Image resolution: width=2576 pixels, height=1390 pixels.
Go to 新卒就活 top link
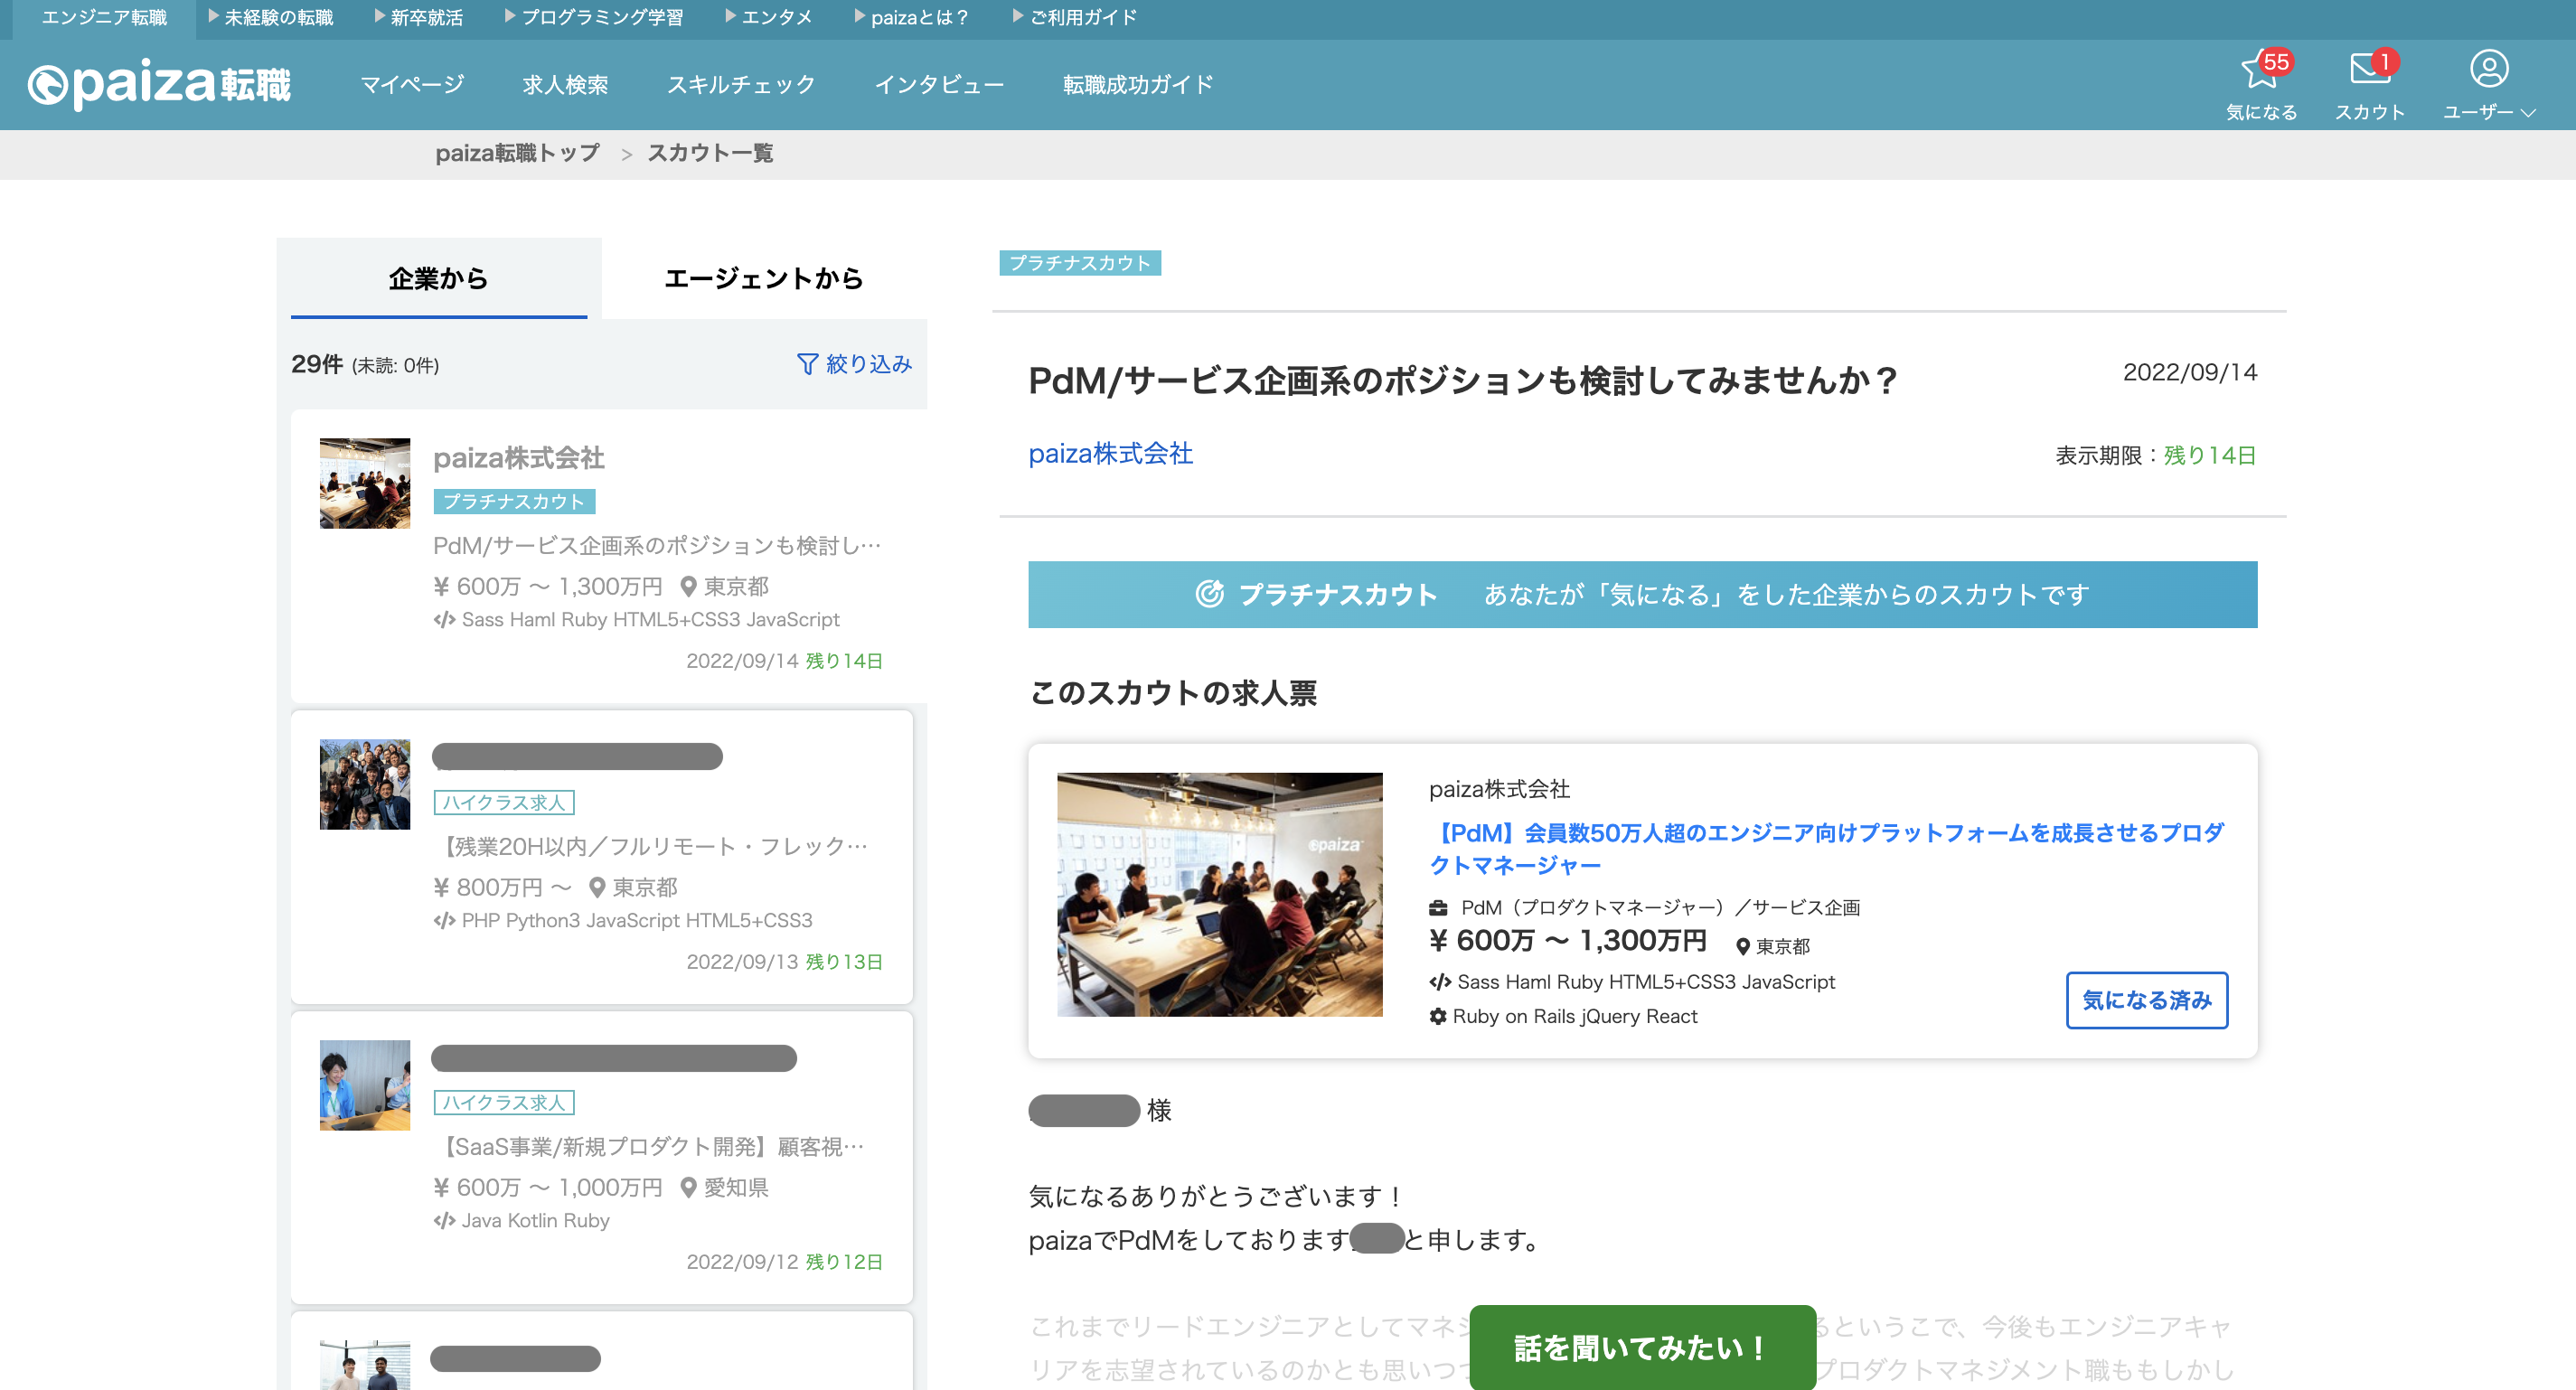click(x=418, y=18)
